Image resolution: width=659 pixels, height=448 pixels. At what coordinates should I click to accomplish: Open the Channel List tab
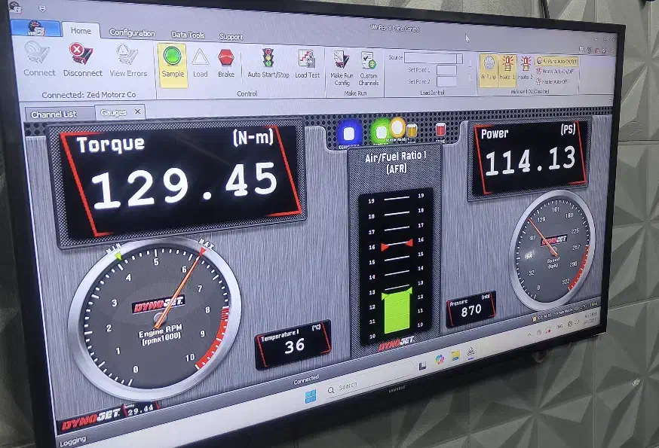coord(54,114)
